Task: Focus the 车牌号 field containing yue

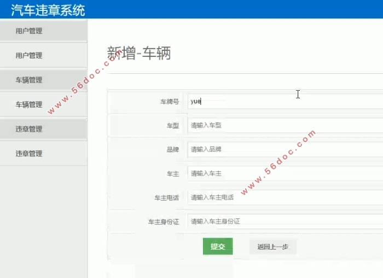Action: coord(285,101)
